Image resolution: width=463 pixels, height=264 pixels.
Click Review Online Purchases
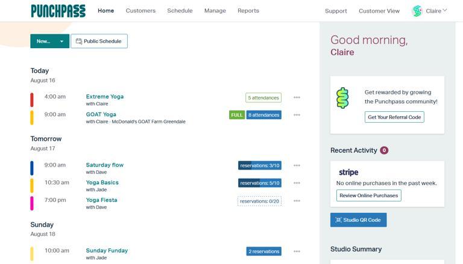(368, 195)
